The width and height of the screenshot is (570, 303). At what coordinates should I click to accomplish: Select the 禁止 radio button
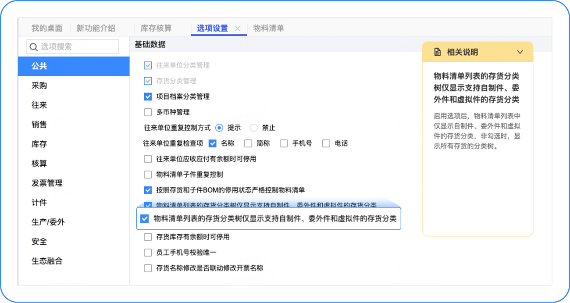[254, 128]
